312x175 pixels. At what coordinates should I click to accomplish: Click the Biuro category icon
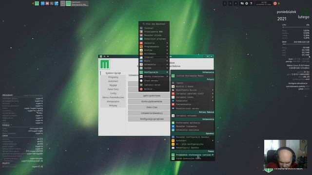[141, 61]
